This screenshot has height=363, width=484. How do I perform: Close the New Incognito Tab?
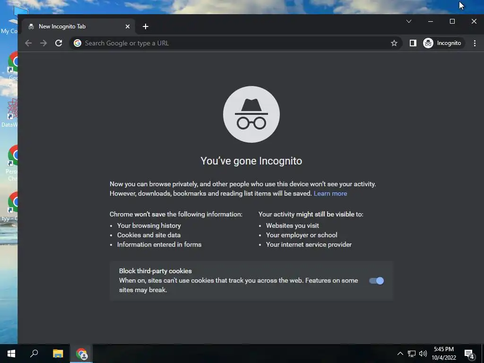tap(128, 26)
